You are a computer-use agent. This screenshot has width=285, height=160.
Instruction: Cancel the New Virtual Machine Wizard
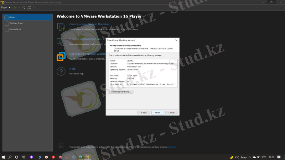point(171,113)
